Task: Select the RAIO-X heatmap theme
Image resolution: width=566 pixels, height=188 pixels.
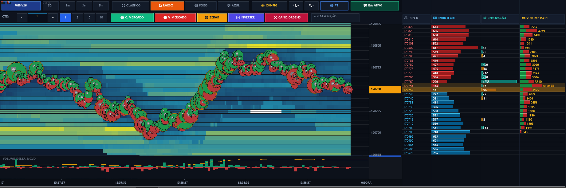Action: pyautogui.click(x=167, y=6)
